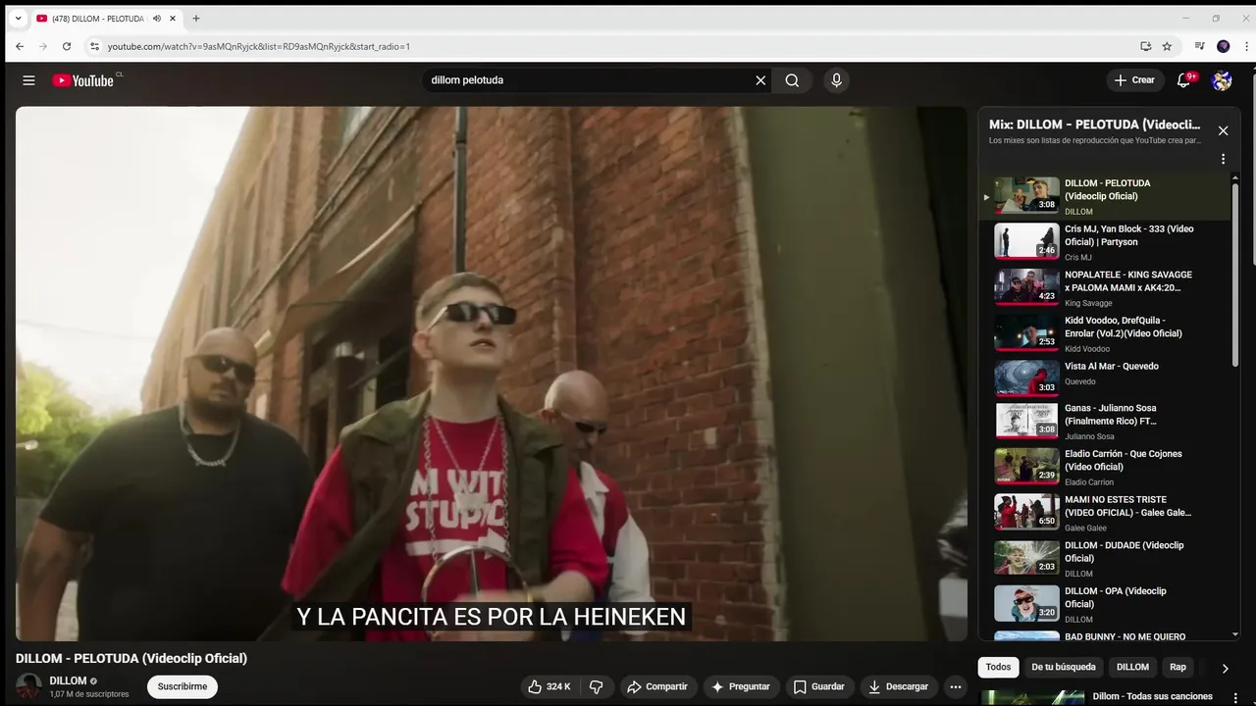Click the video player to pause
1256x706 pixels.
pos(491,374)
